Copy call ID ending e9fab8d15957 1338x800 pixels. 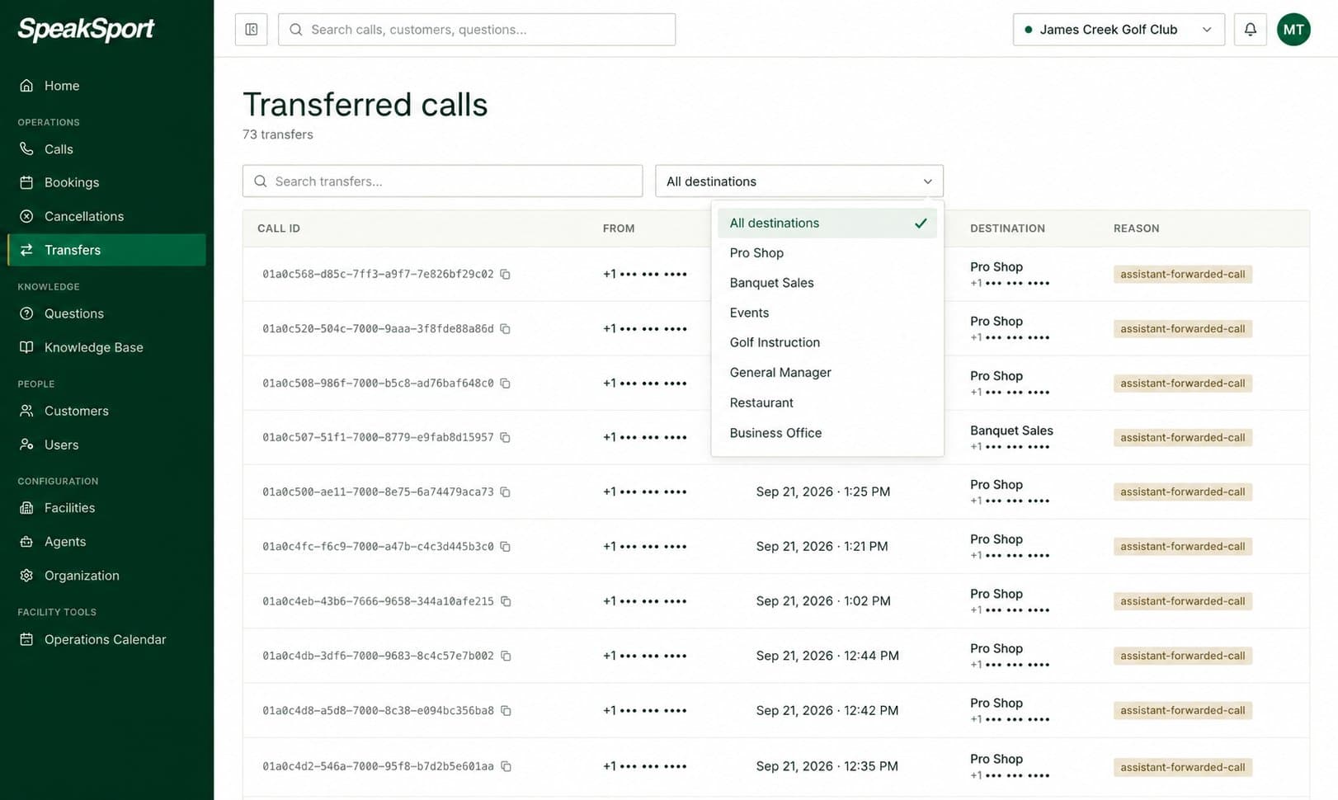pos(506,437)
